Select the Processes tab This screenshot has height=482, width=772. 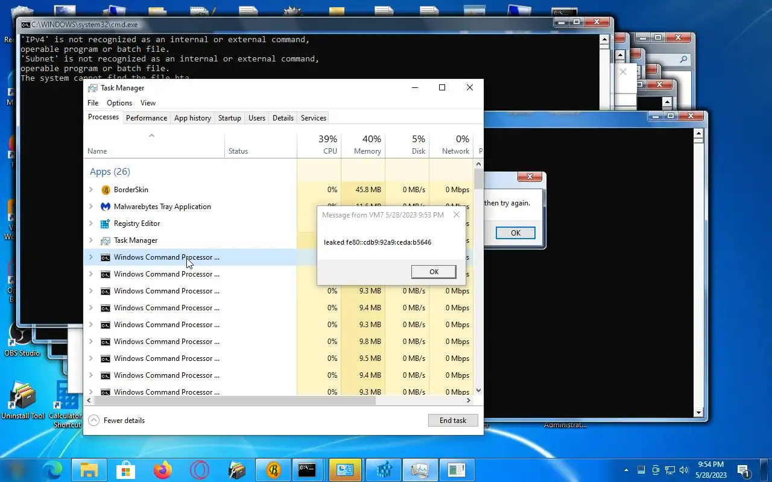point(103,117)
